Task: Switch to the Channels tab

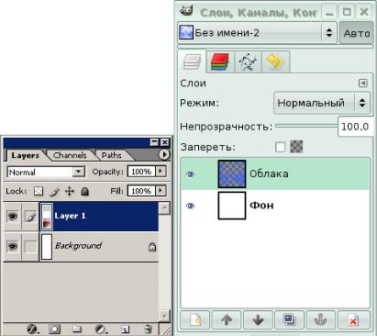Action: point(70,155)
